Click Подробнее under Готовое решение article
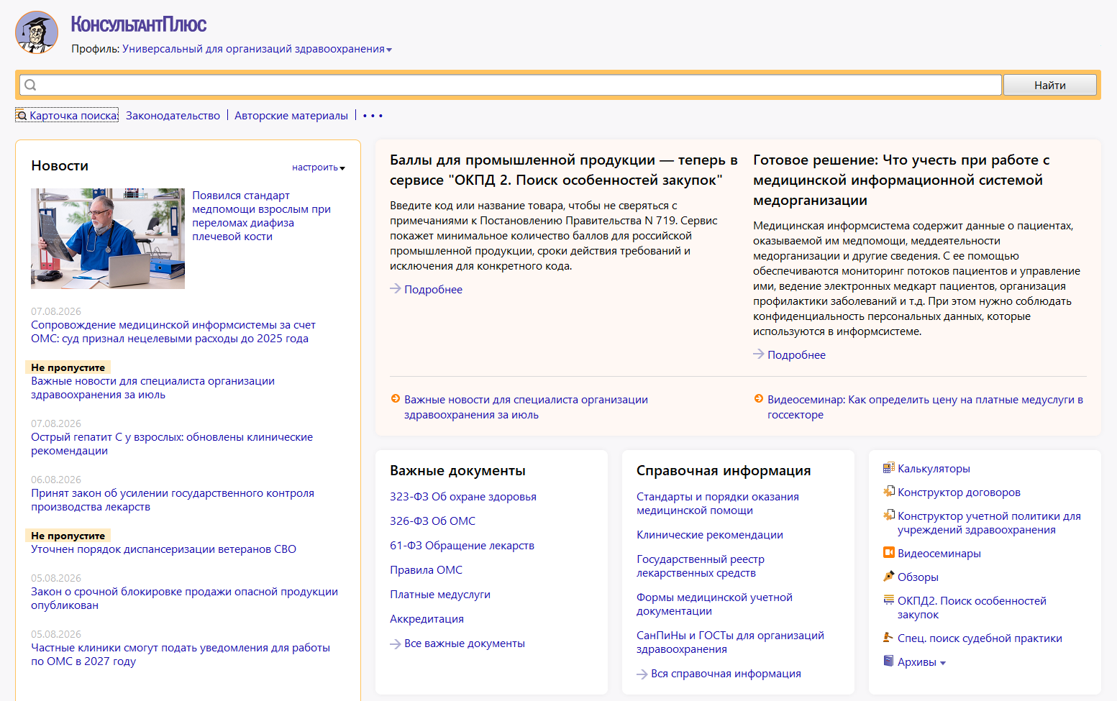Image resolution: width=1117 pixels, height=701 pixels. click(x=796, y=355)
